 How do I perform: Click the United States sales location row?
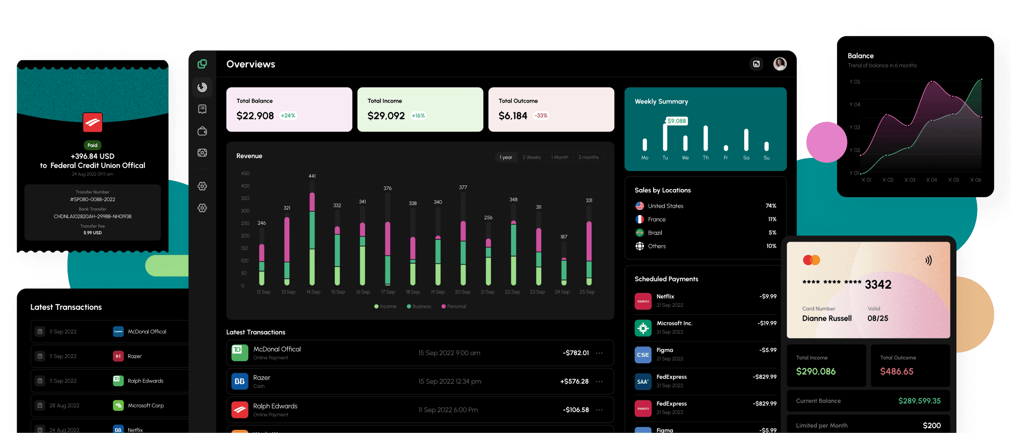pos(705,206)
